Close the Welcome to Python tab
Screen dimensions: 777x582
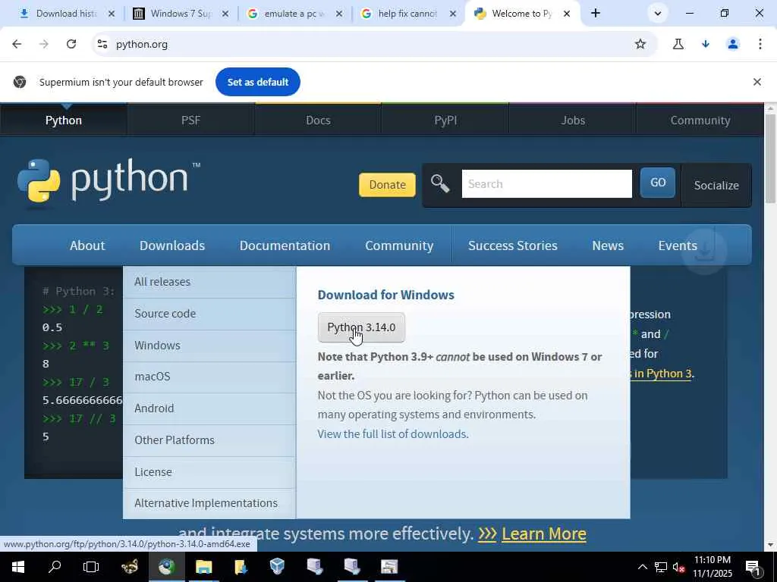click(566, 14)
